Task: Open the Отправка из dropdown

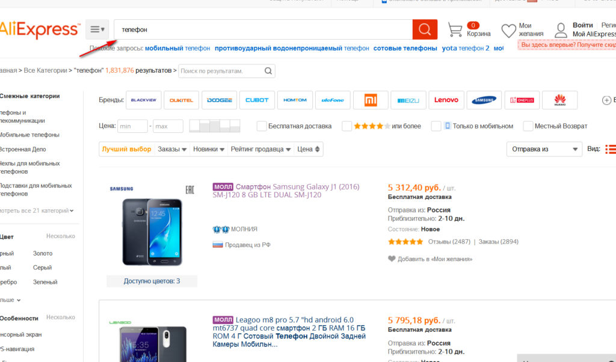Action: 544,149
